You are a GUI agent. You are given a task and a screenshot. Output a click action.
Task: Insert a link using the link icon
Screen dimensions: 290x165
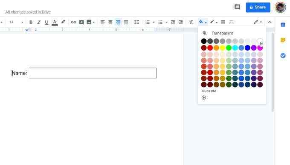click(x=73, y=22)
